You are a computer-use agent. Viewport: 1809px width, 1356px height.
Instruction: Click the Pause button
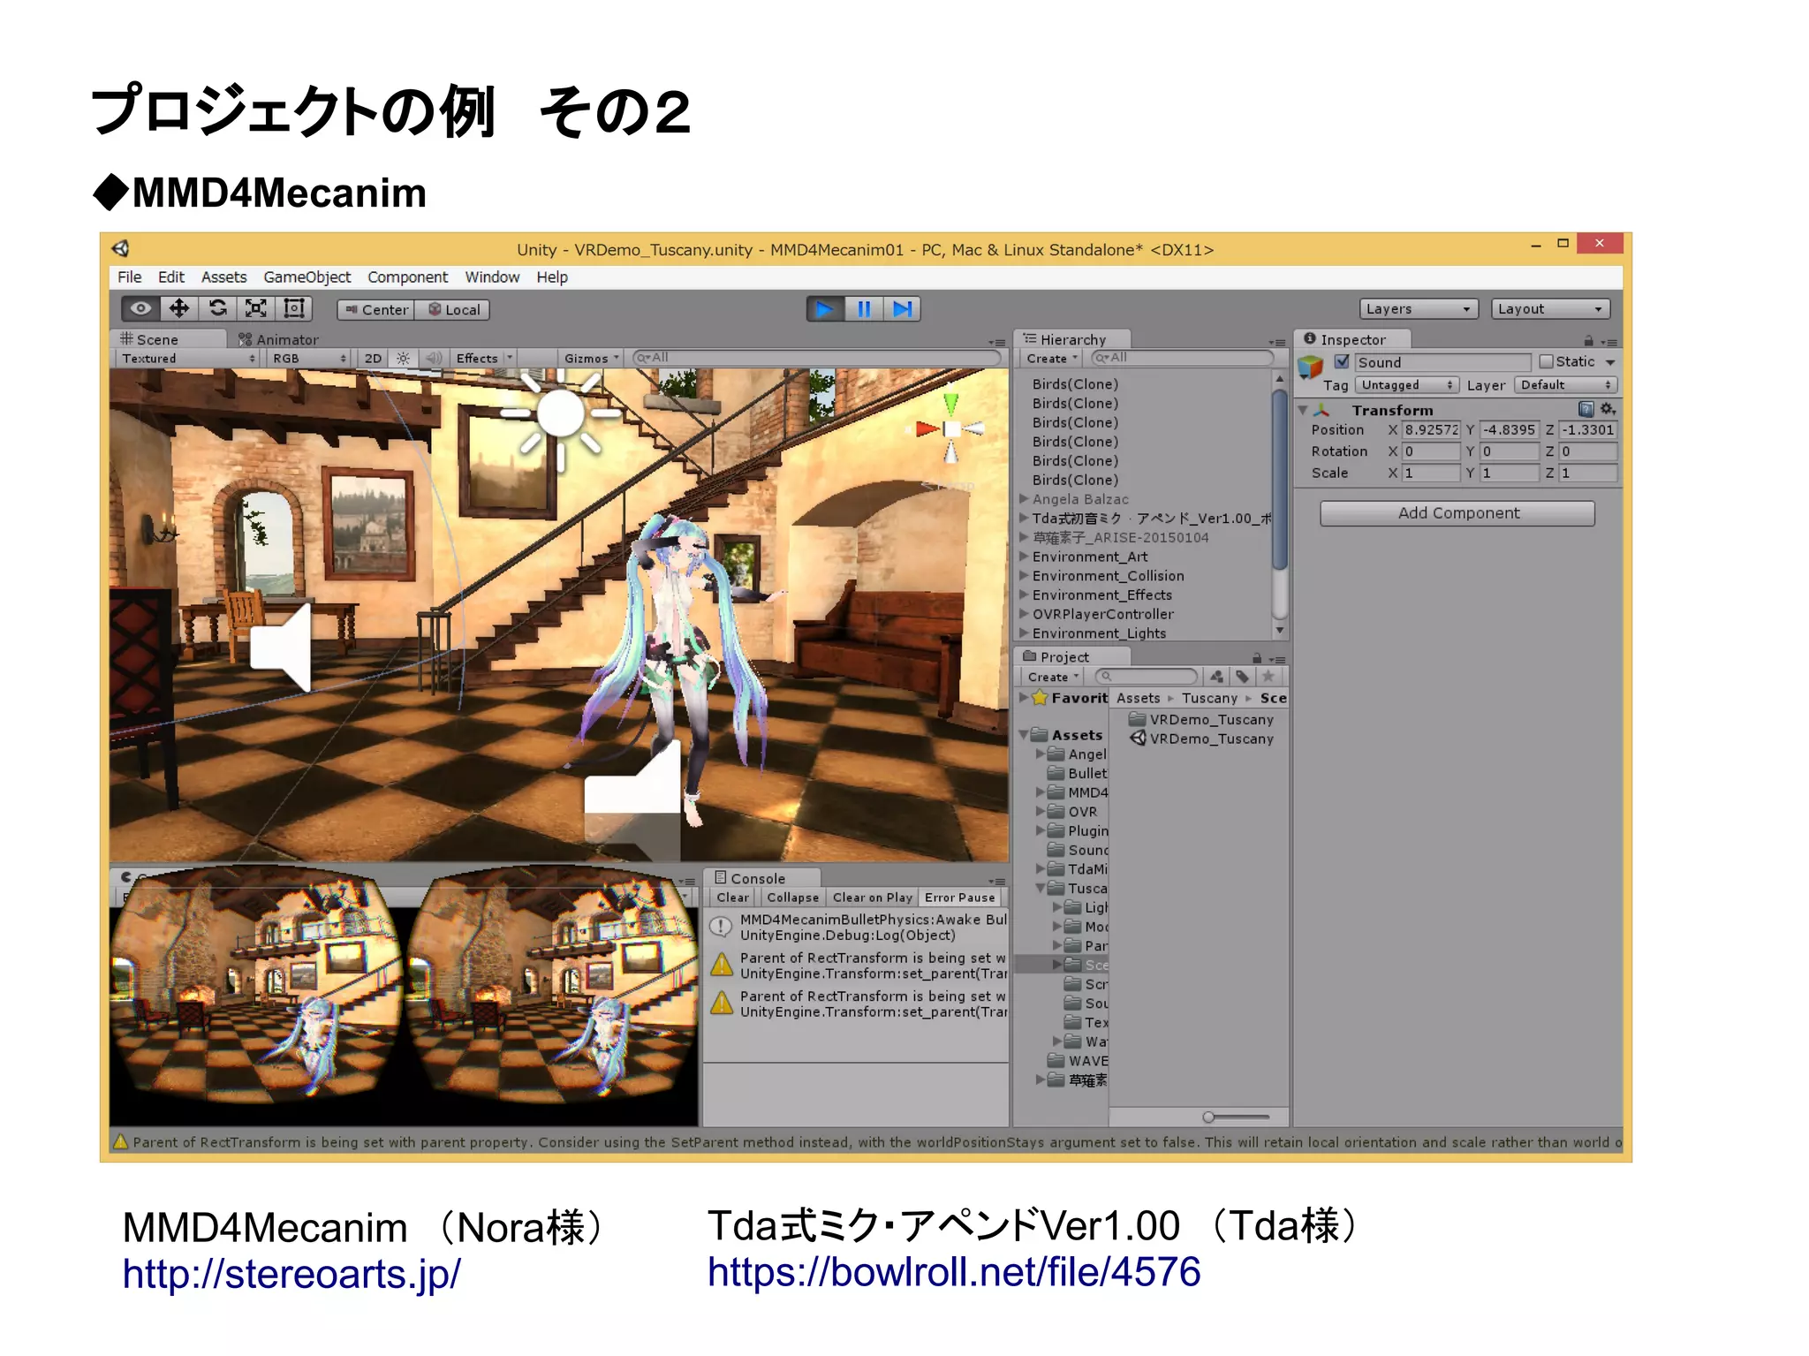pyautogui.click(x=864, y=309)
